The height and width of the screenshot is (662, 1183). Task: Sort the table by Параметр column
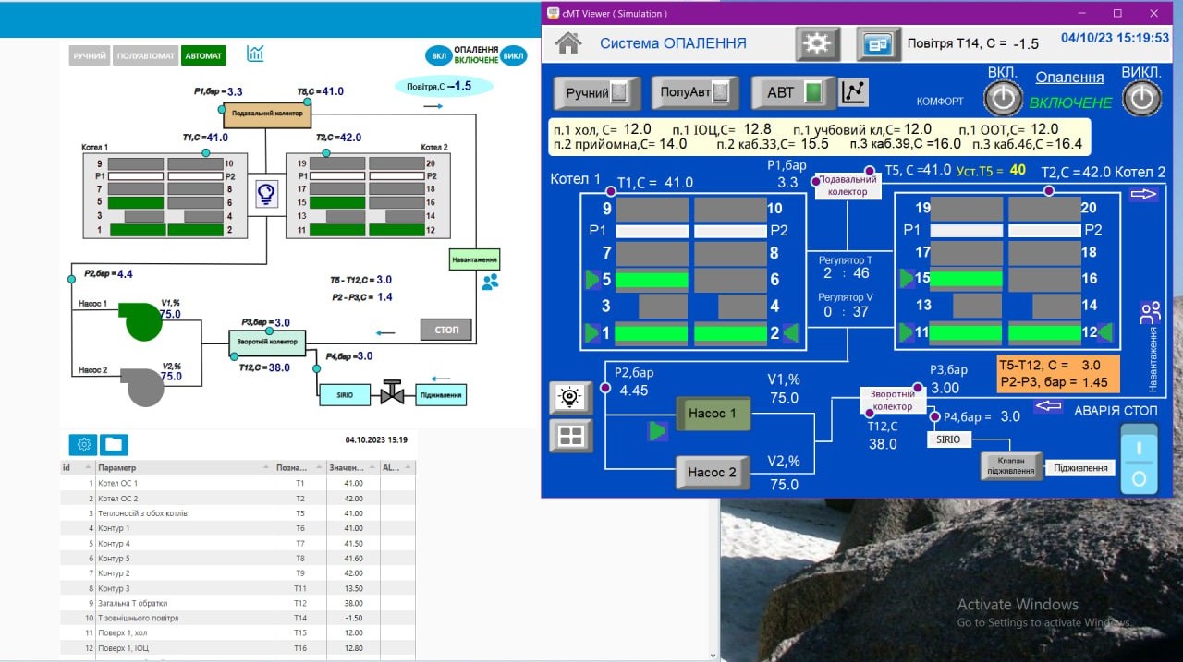tap(185, 468)
